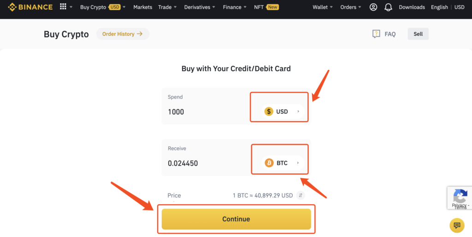Screen dimensions: 472x237
Task: Click the FAQ question mark icon
Action: [376, 34]
